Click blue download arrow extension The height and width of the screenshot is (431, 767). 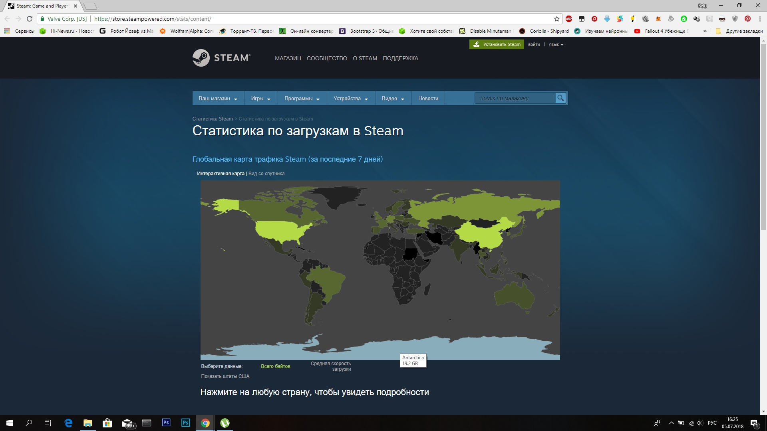pyautogui.click(x=607, y=19)
